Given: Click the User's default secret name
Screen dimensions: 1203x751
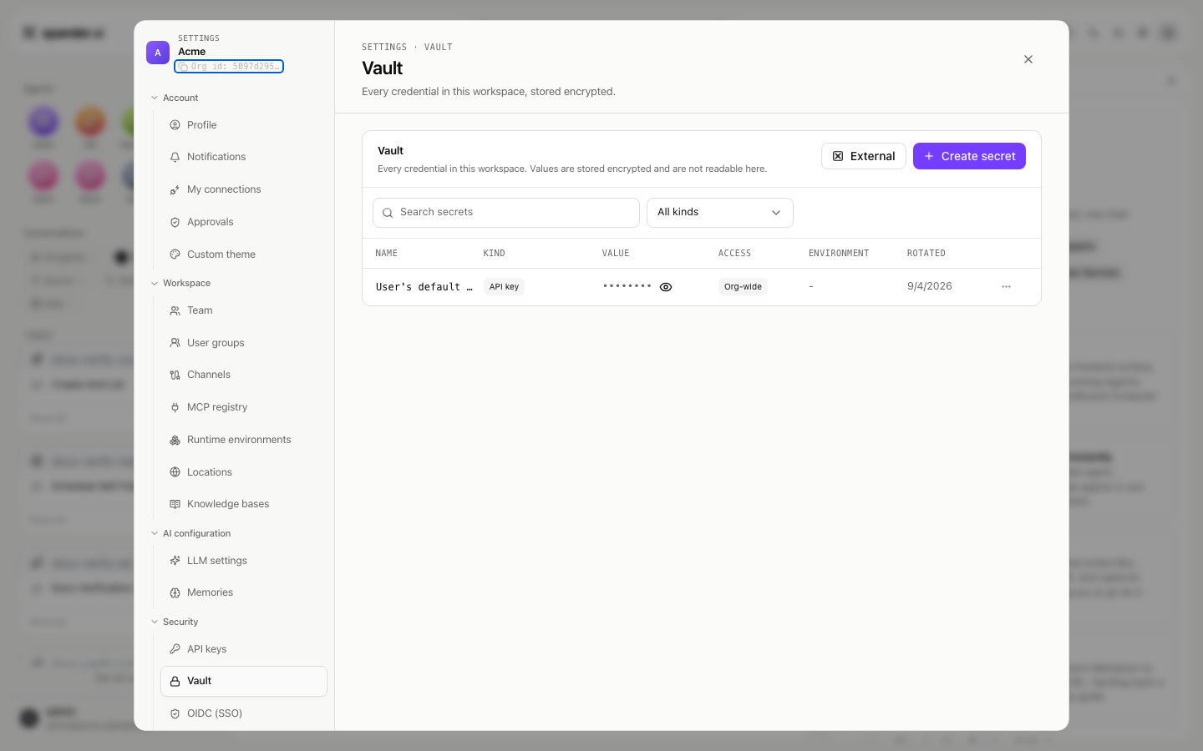Looking at the screenshot, I should 424,287.
